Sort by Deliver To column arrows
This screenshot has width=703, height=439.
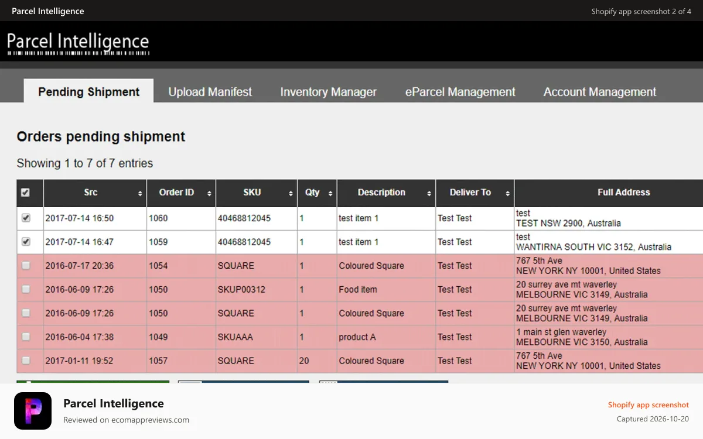tap(507, 194)
